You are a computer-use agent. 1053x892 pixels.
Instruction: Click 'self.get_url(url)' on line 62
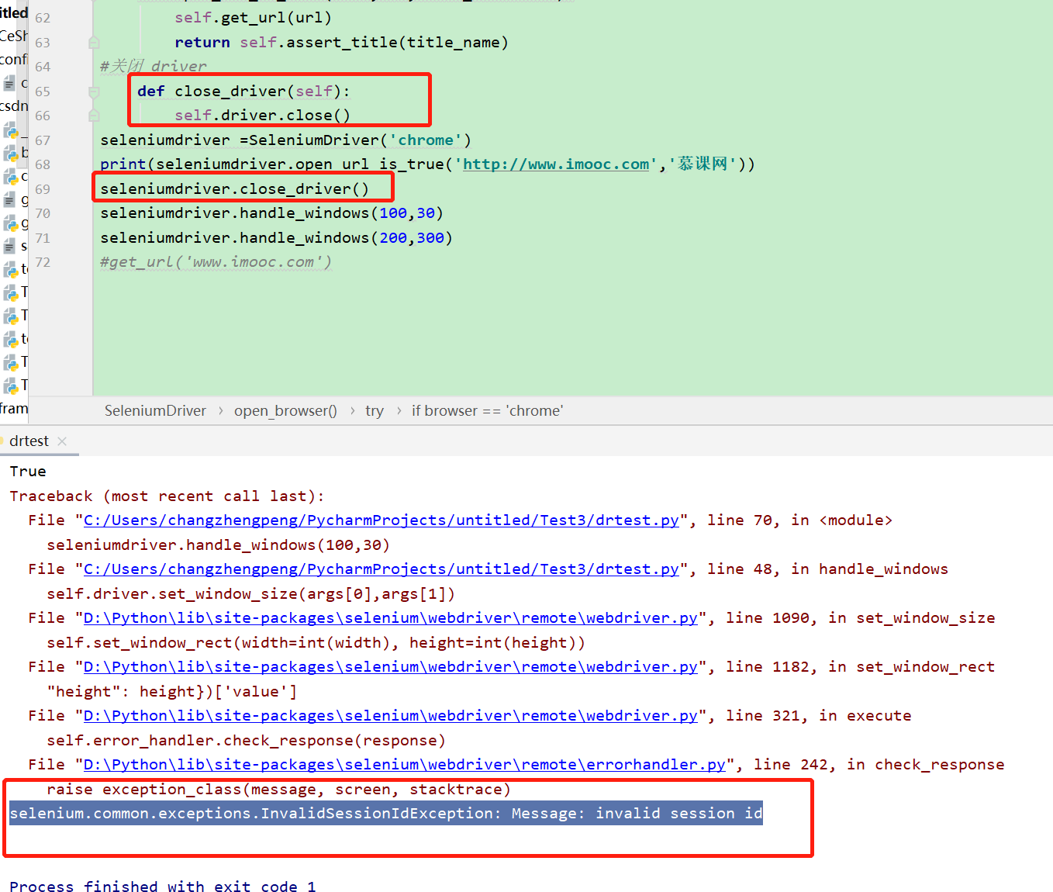[253, 18]
